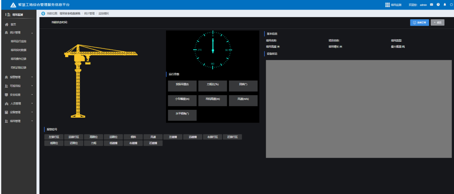This screenshot has width=454, height=194.
Task: Open help via question mark icon
Action: click(438, 5)
